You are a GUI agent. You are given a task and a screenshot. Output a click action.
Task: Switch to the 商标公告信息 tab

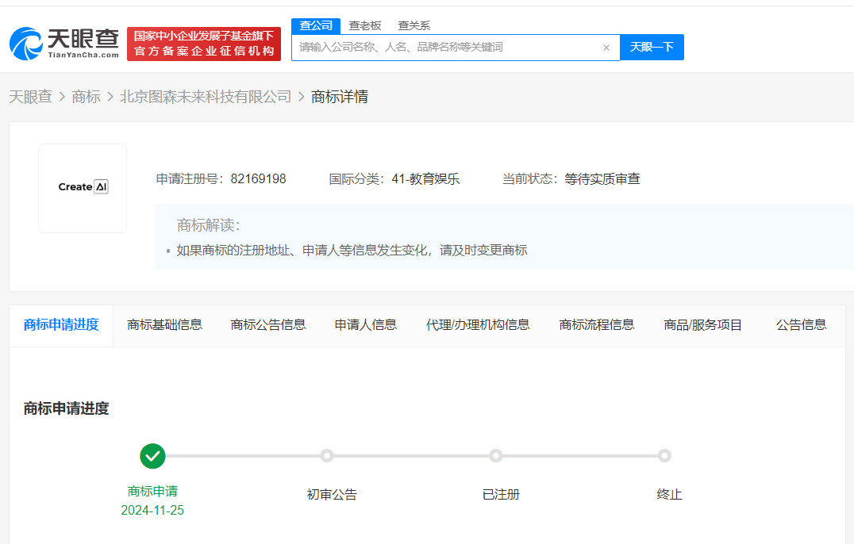268,325
